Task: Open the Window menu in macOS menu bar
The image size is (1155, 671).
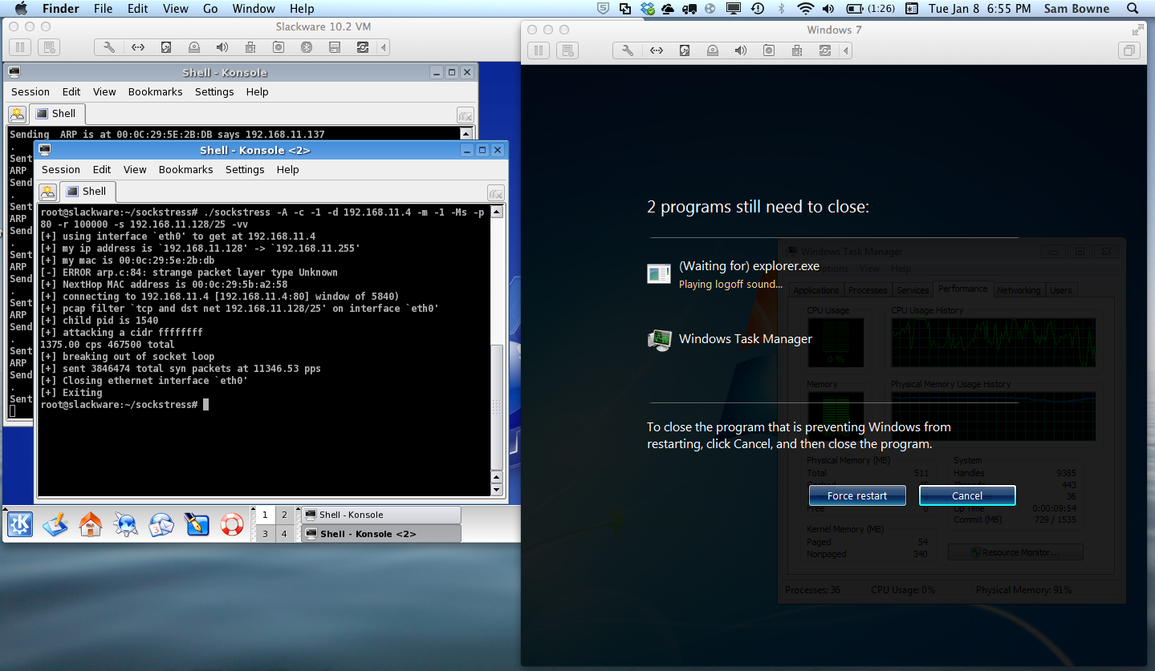Action: point(253,9)
